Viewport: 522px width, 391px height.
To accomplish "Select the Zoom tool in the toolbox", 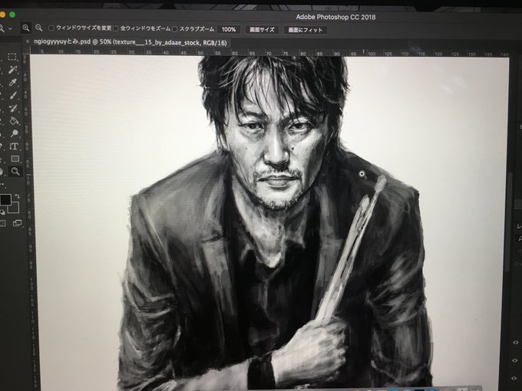I will [x=15, y=171].
